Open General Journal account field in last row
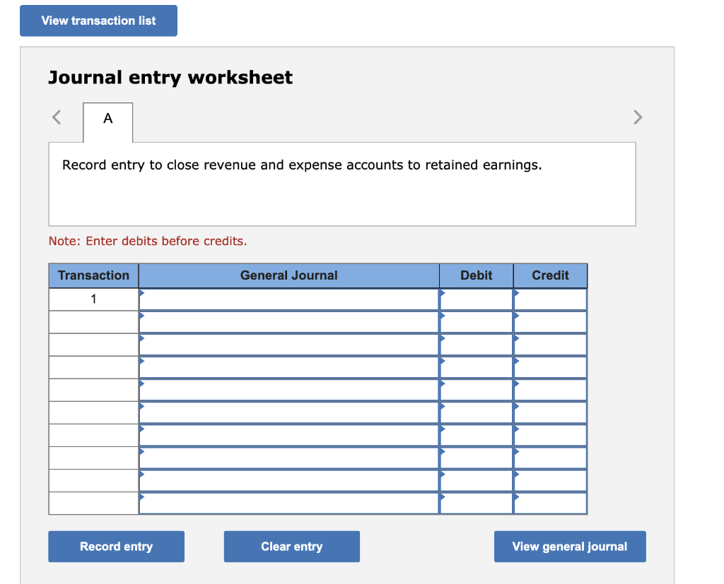The width and height of the screenshot is (724, 584). click(289, 503)
